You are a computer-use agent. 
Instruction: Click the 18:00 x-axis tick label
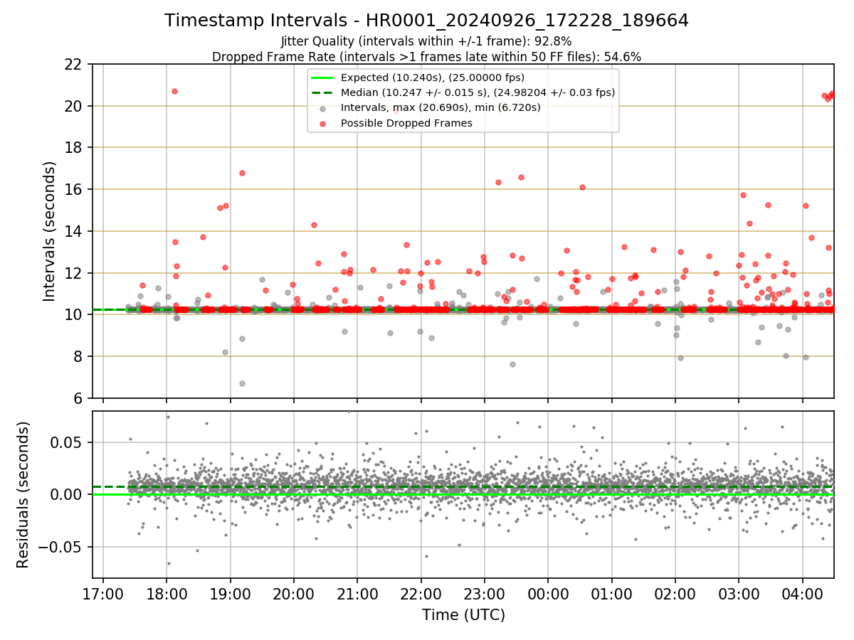point(167,593)
